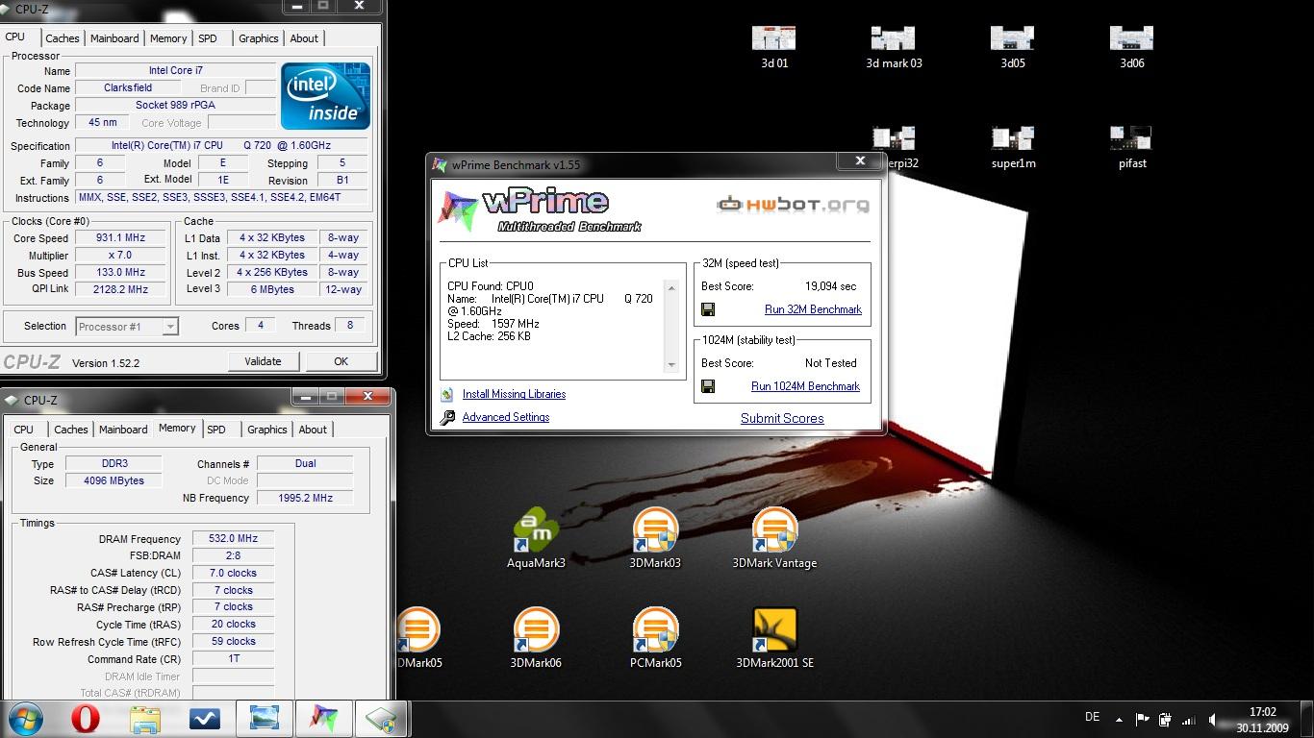Click the OK button in CPU-Z

pyautogui.click(x=341, y=361)
